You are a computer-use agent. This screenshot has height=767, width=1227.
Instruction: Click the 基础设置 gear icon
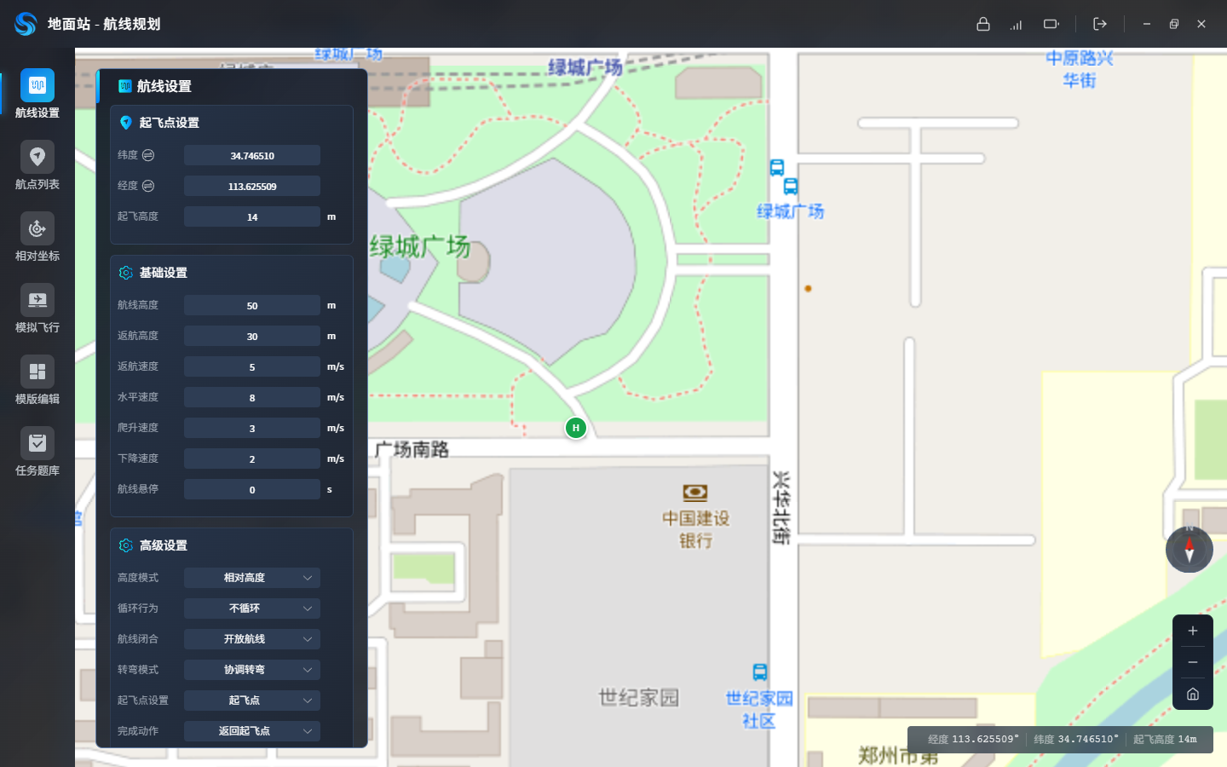click(126, 273)
